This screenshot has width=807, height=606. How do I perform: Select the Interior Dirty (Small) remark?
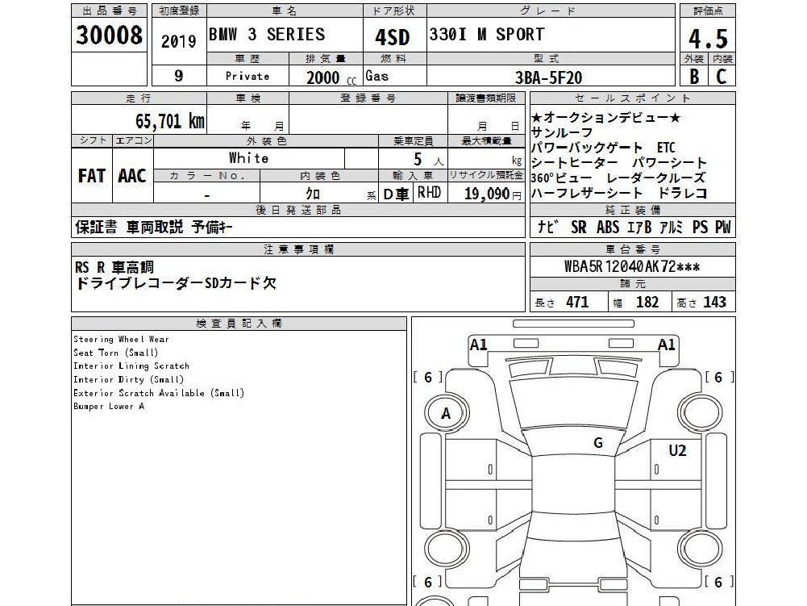point(129,379)
